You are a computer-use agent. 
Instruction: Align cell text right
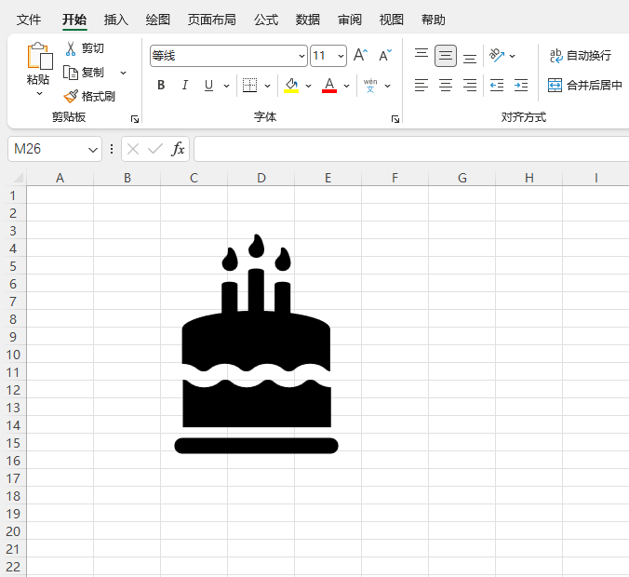tap(470, 85)
